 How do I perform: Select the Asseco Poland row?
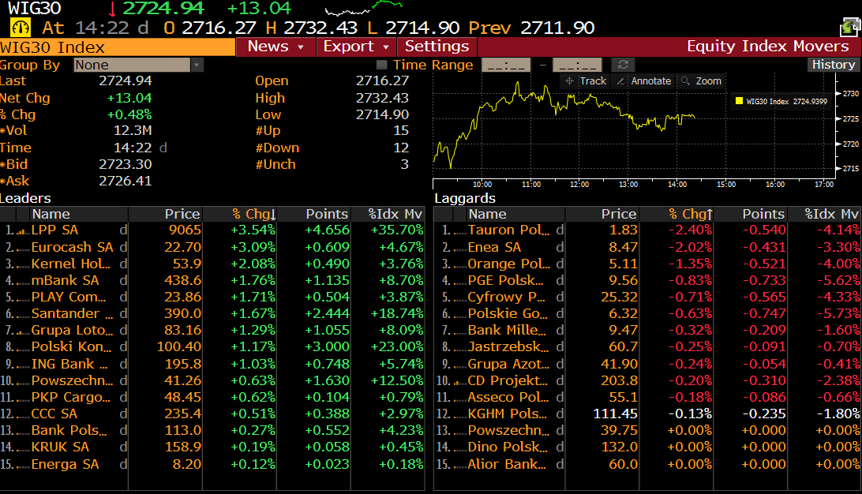click(x=647, y=397)
